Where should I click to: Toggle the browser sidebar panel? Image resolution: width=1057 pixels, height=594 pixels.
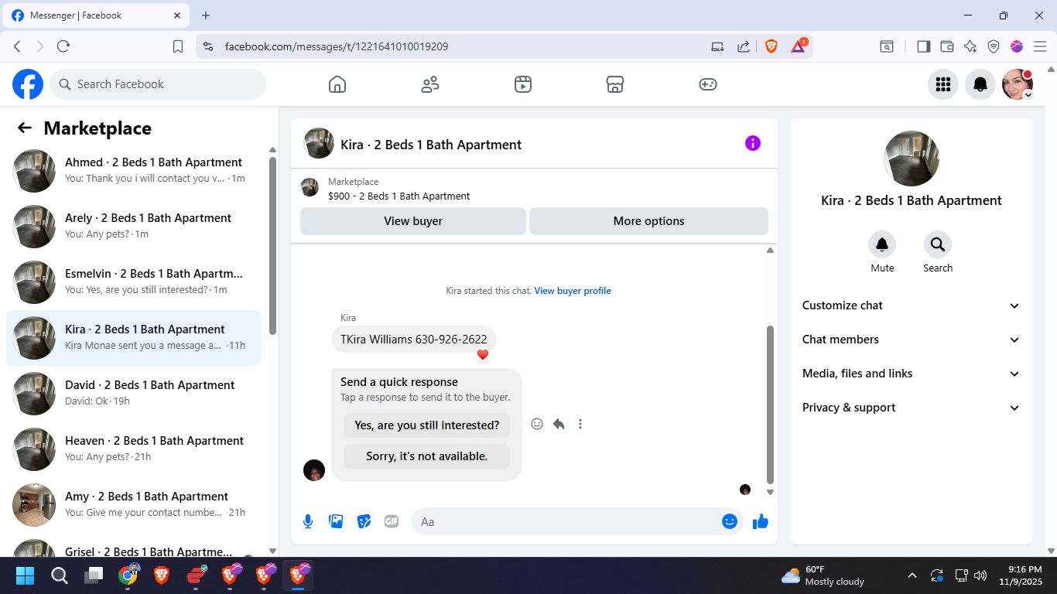[923, 46]
